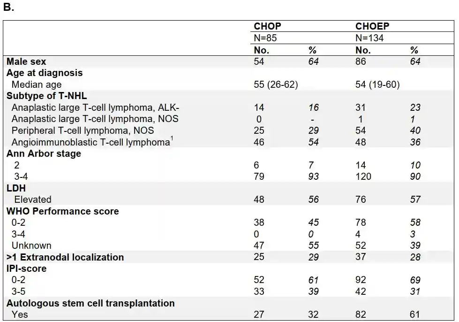The height and width of the screenshot is (322, 459).
Task: Click the Age at diagnosis heading
Action: (x=45, y=73)
